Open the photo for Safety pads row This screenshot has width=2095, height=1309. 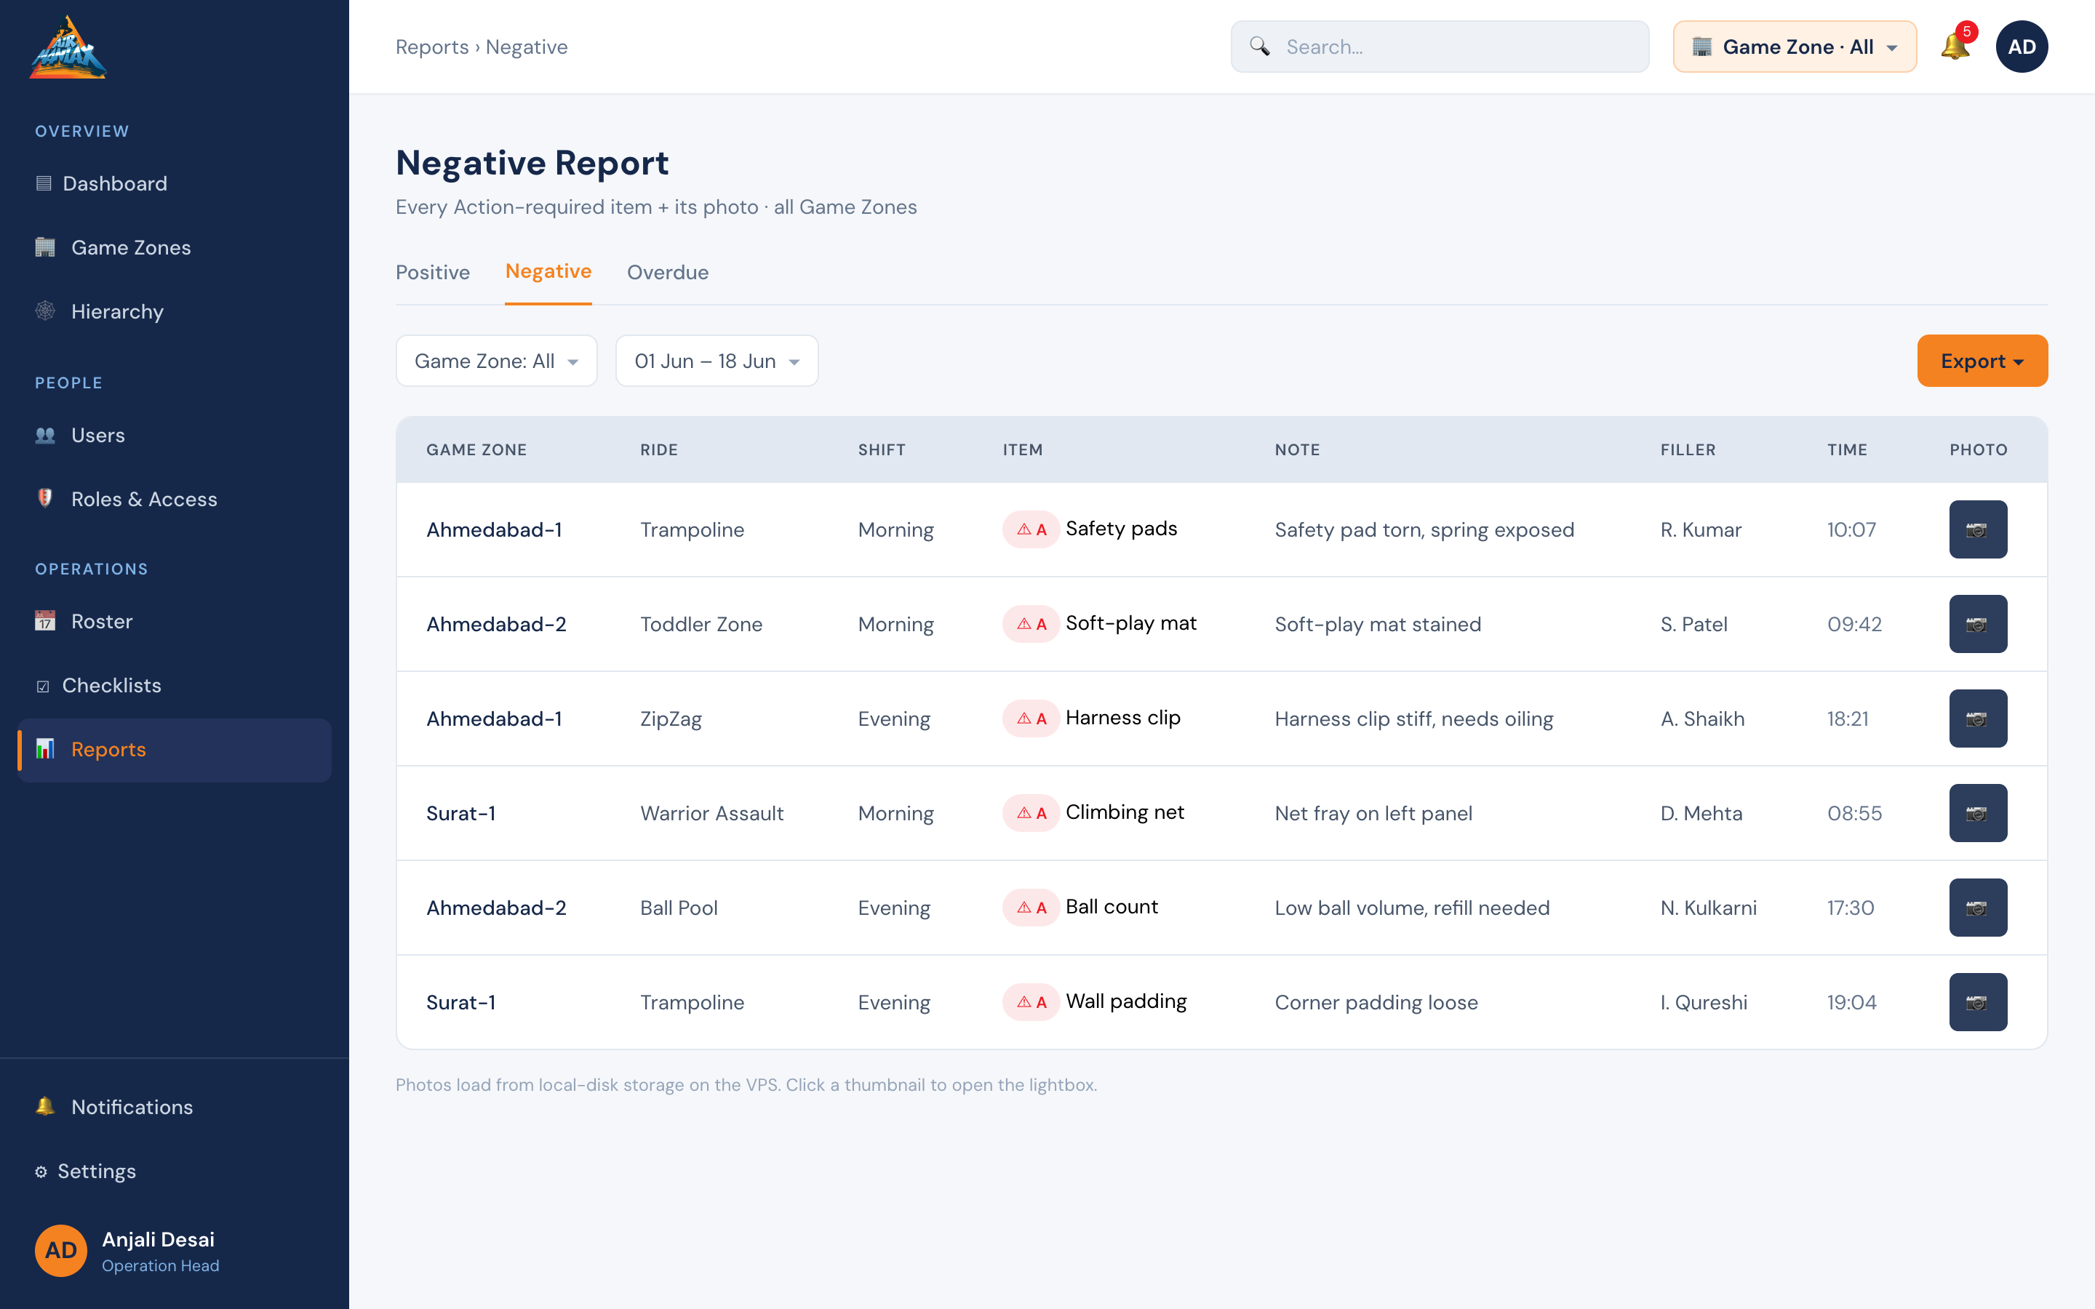(1977, 530)
